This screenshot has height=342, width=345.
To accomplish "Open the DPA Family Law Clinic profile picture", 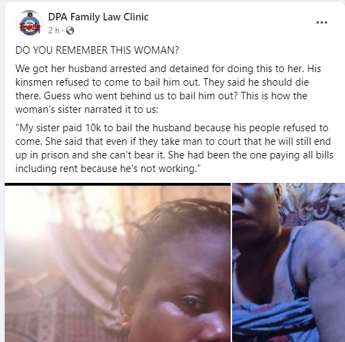I will click(x=29, y=23).
